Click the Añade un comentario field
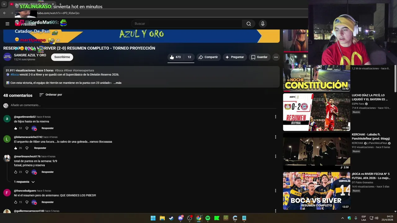Viewport: 397px width, 223px height. [x=143, y=105]
